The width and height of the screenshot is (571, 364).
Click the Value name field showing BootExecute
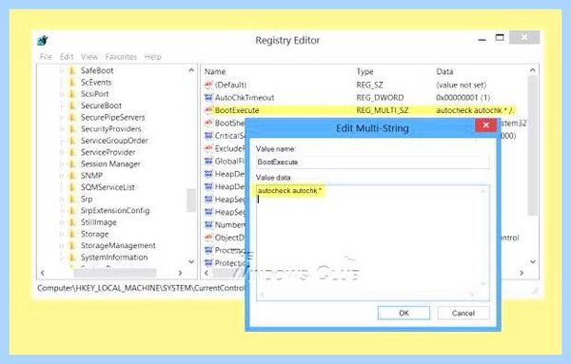coord(372,162)
